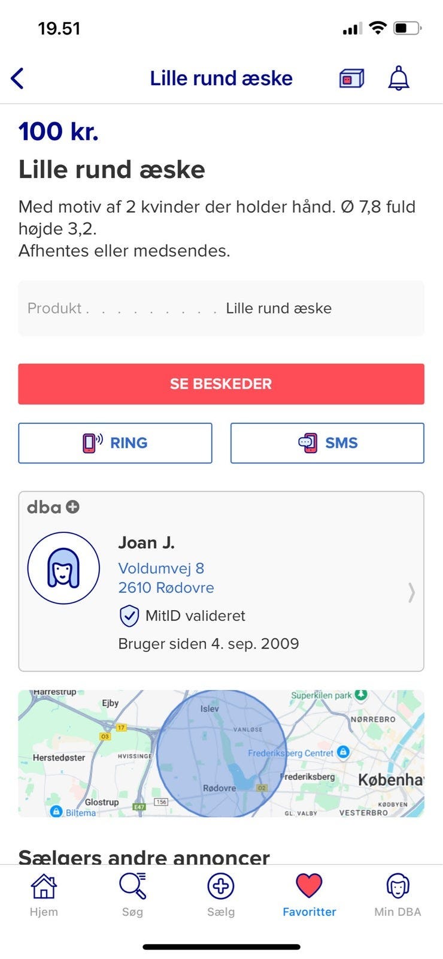This screenshot has width=443, height=959.
Task: Open the Søg tab
Action: 132,895
